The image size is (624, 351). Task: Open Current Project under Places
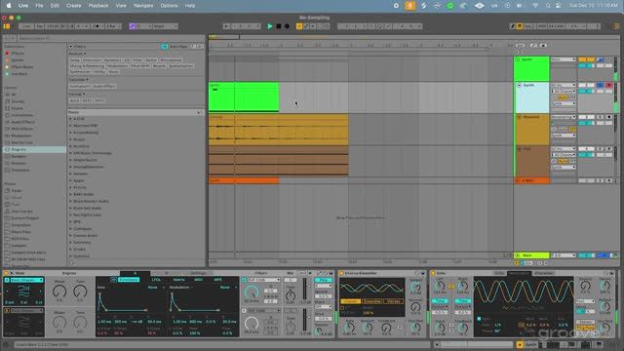pyautogui.click(x=24, y=218)
